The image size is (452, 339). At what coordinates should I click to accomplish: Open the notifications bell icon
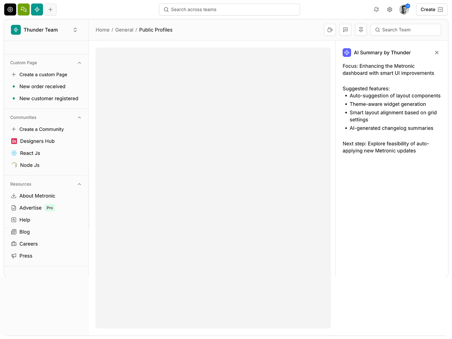point(376,9)
